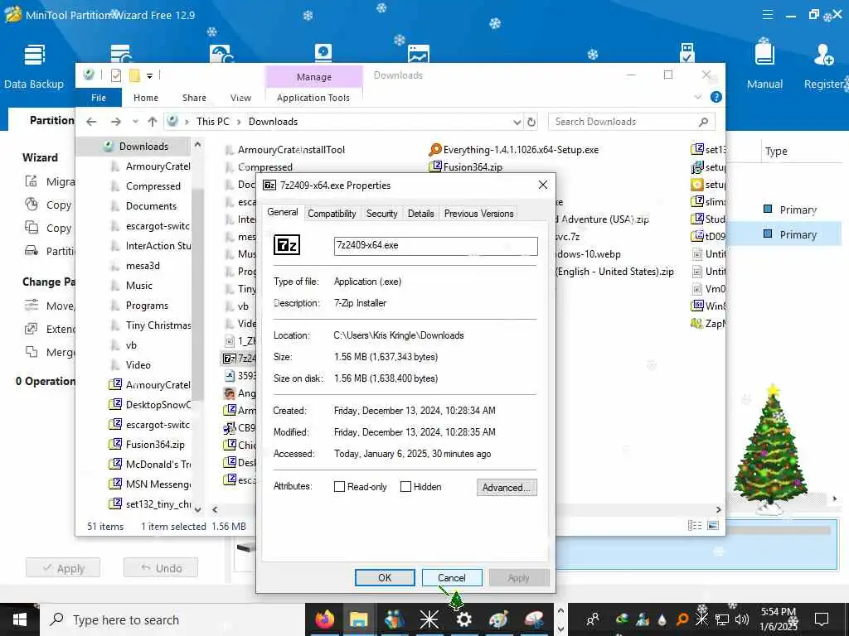
Task: Open MiniTool hamburger menu icon
Action: [767, 15]
